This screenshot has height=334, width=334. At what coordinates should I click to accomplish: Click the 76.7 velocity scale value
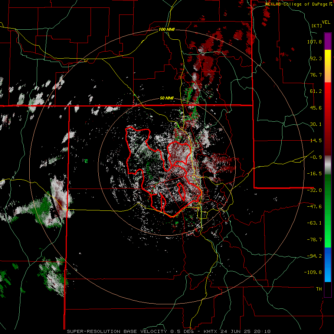316,75
